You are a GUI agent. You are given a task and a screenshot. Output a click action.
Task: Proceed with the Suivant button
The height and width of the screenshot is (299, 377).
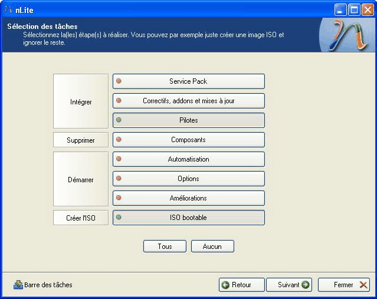pos(289,285)
